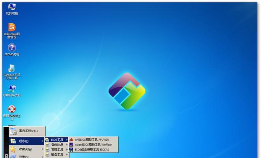Expand the 磁盘工具 submenu arrow
The width and height of the screenshot is (261, 158).
(x=67, y=154)
